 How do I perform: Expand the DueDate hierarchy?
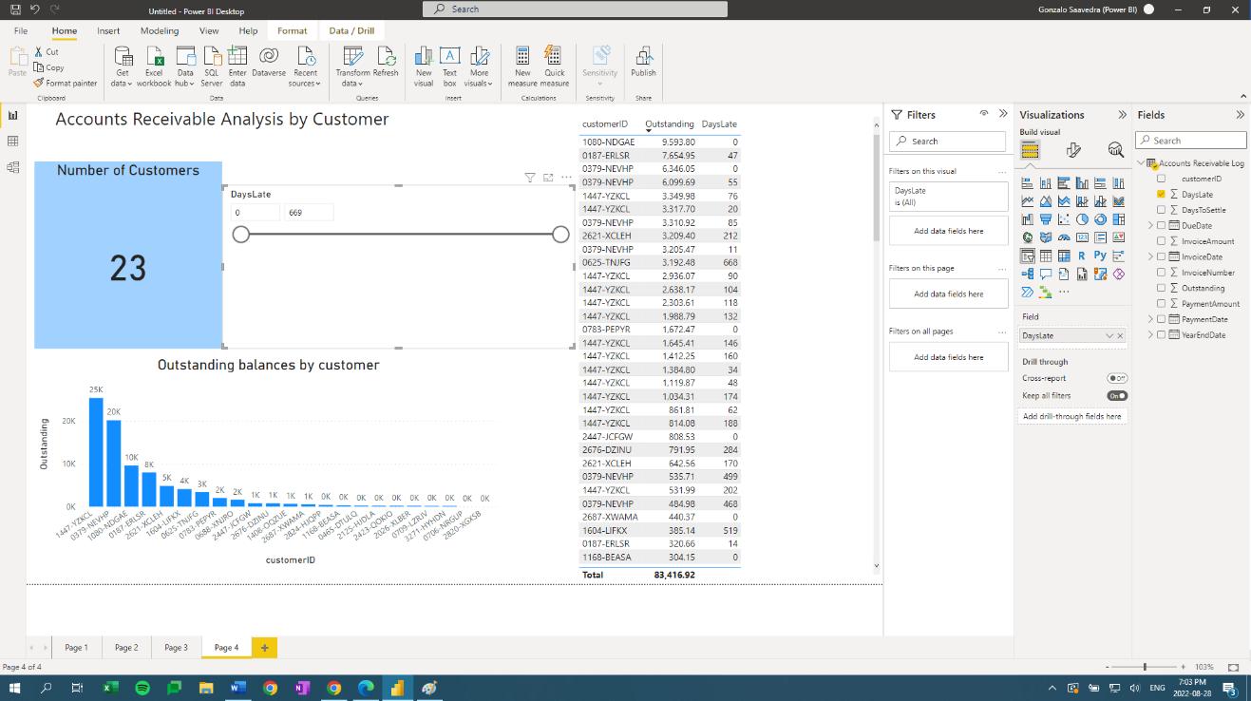[1150, 226]
